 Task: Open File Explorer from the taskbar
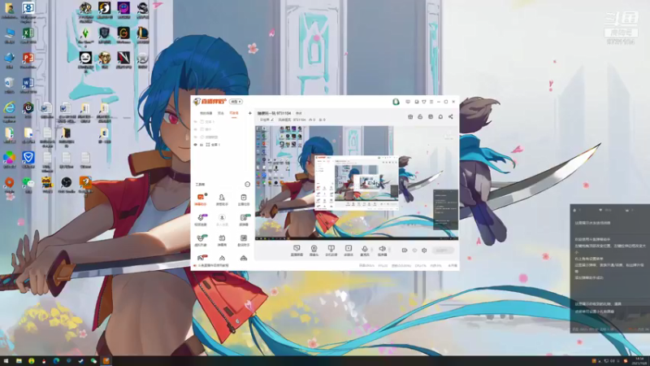[x=19, y=360]
